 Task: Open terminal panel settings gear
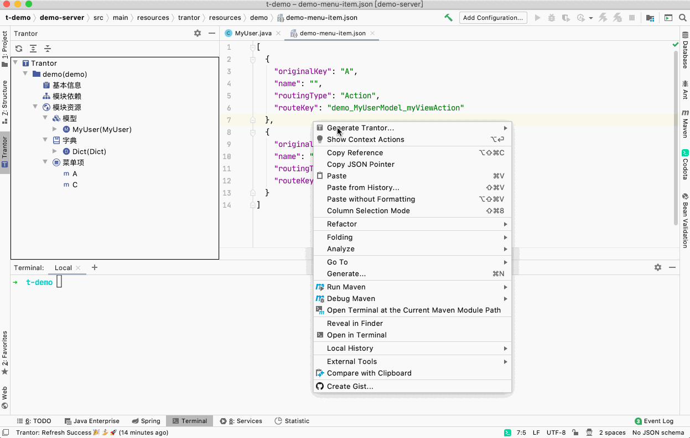tap(657, 267)
